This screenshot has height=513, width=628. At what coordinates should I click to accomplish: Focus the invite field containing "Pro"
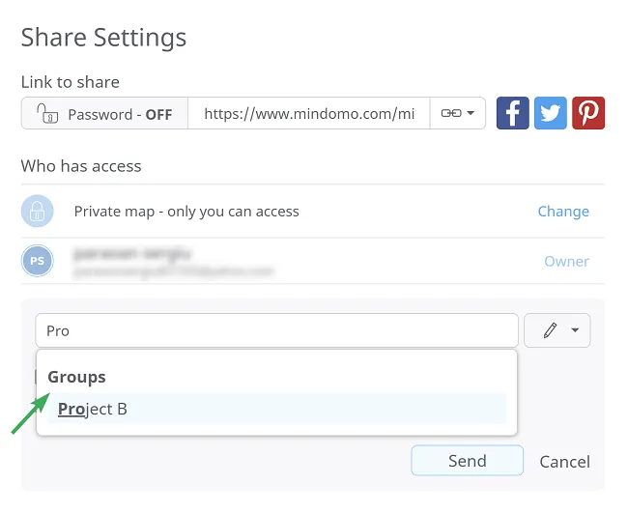click(276, 330)
